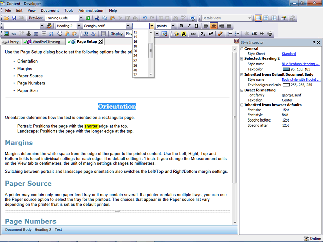Open the properties icon in the top toolbar
323x242 pixels.
283,18
